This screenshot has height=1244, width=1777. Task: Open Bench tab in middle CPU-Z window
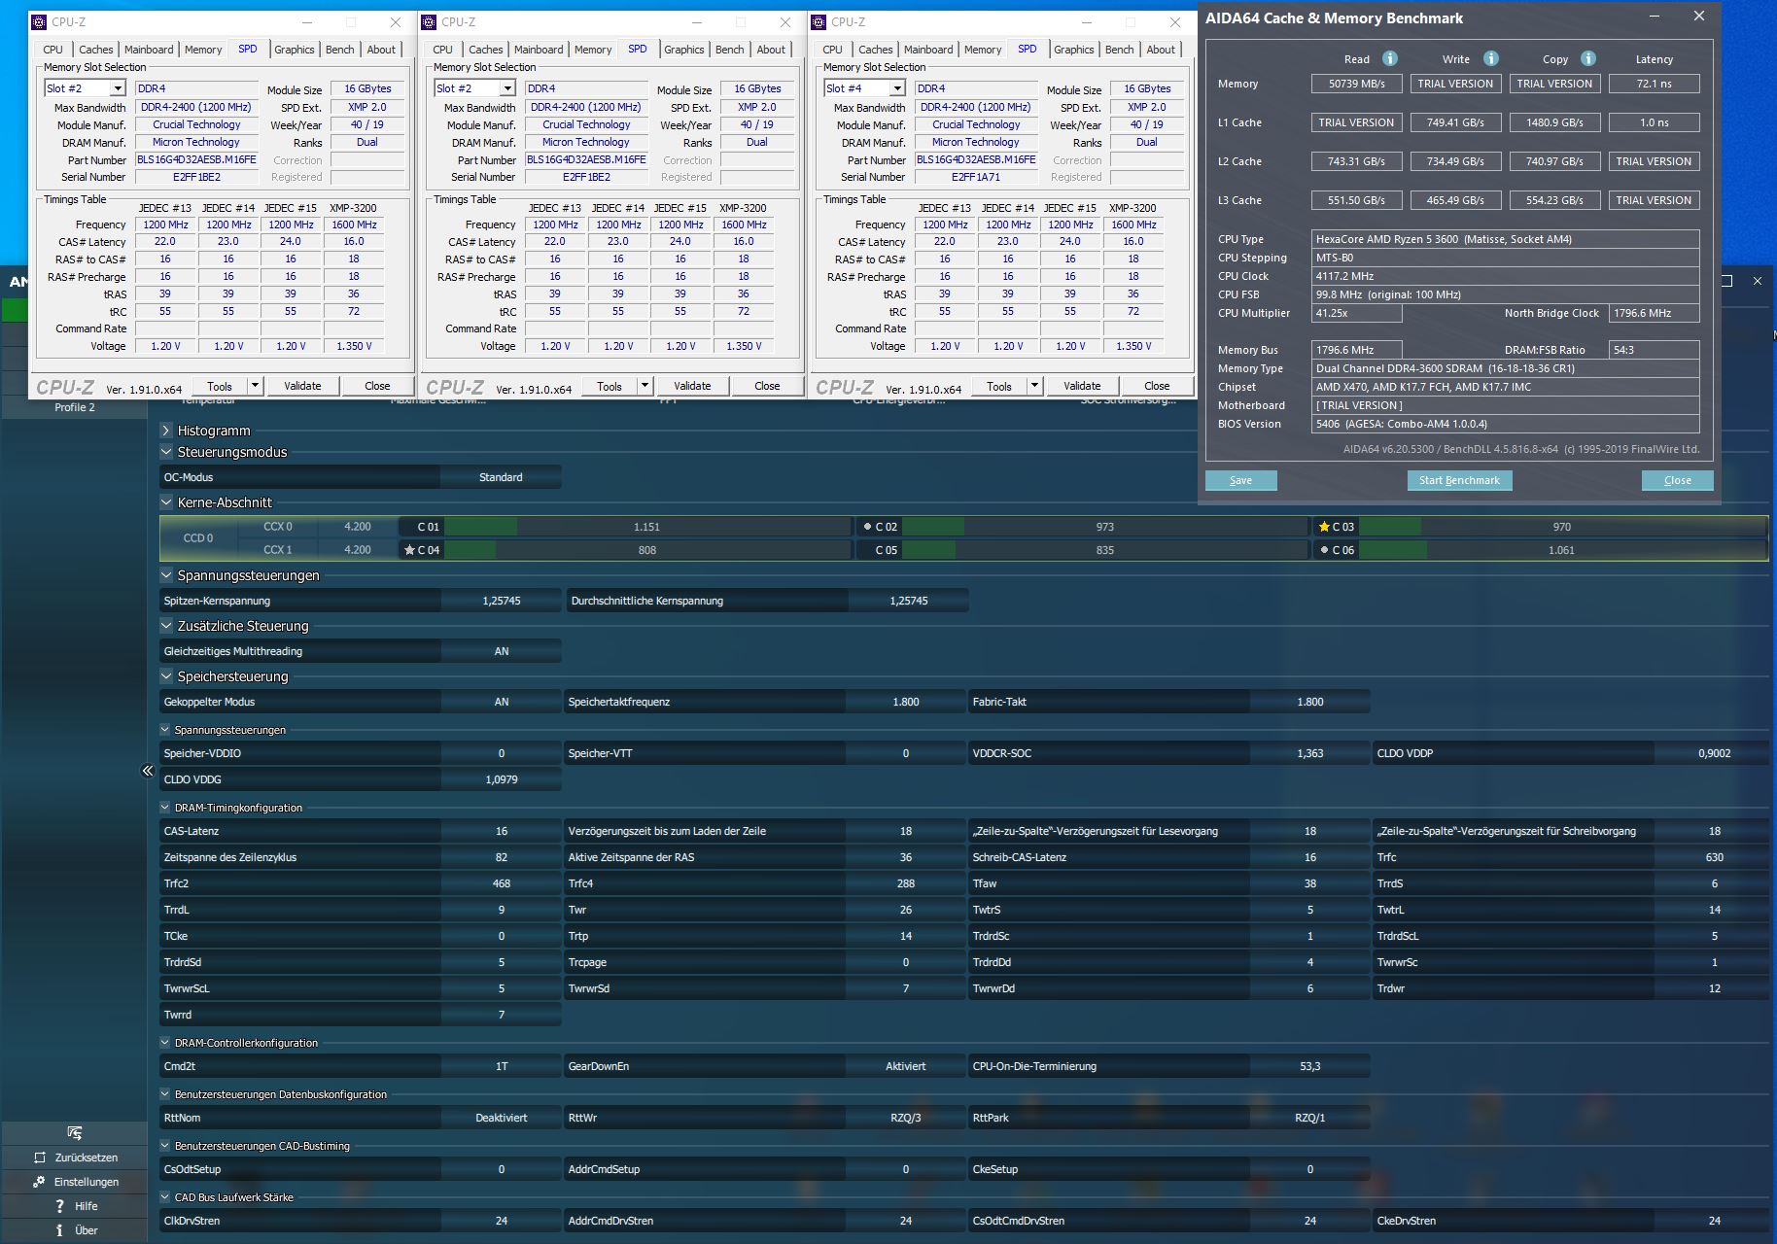[x=730, y=50]
